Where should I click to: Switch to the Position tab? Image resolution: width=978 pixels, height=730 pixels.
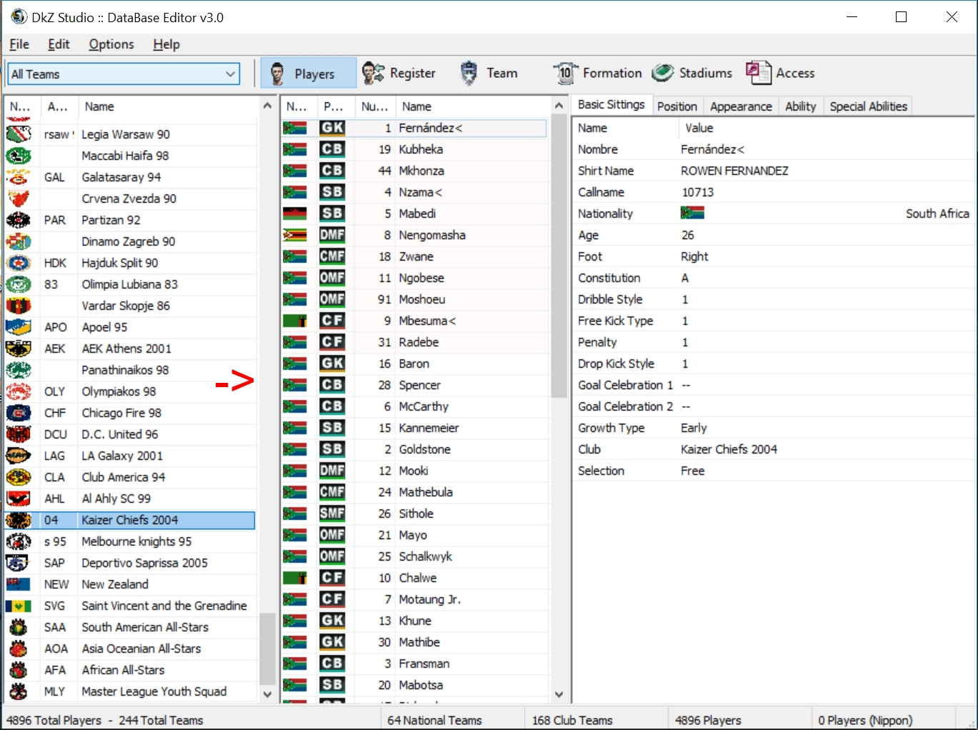(677, 106)
